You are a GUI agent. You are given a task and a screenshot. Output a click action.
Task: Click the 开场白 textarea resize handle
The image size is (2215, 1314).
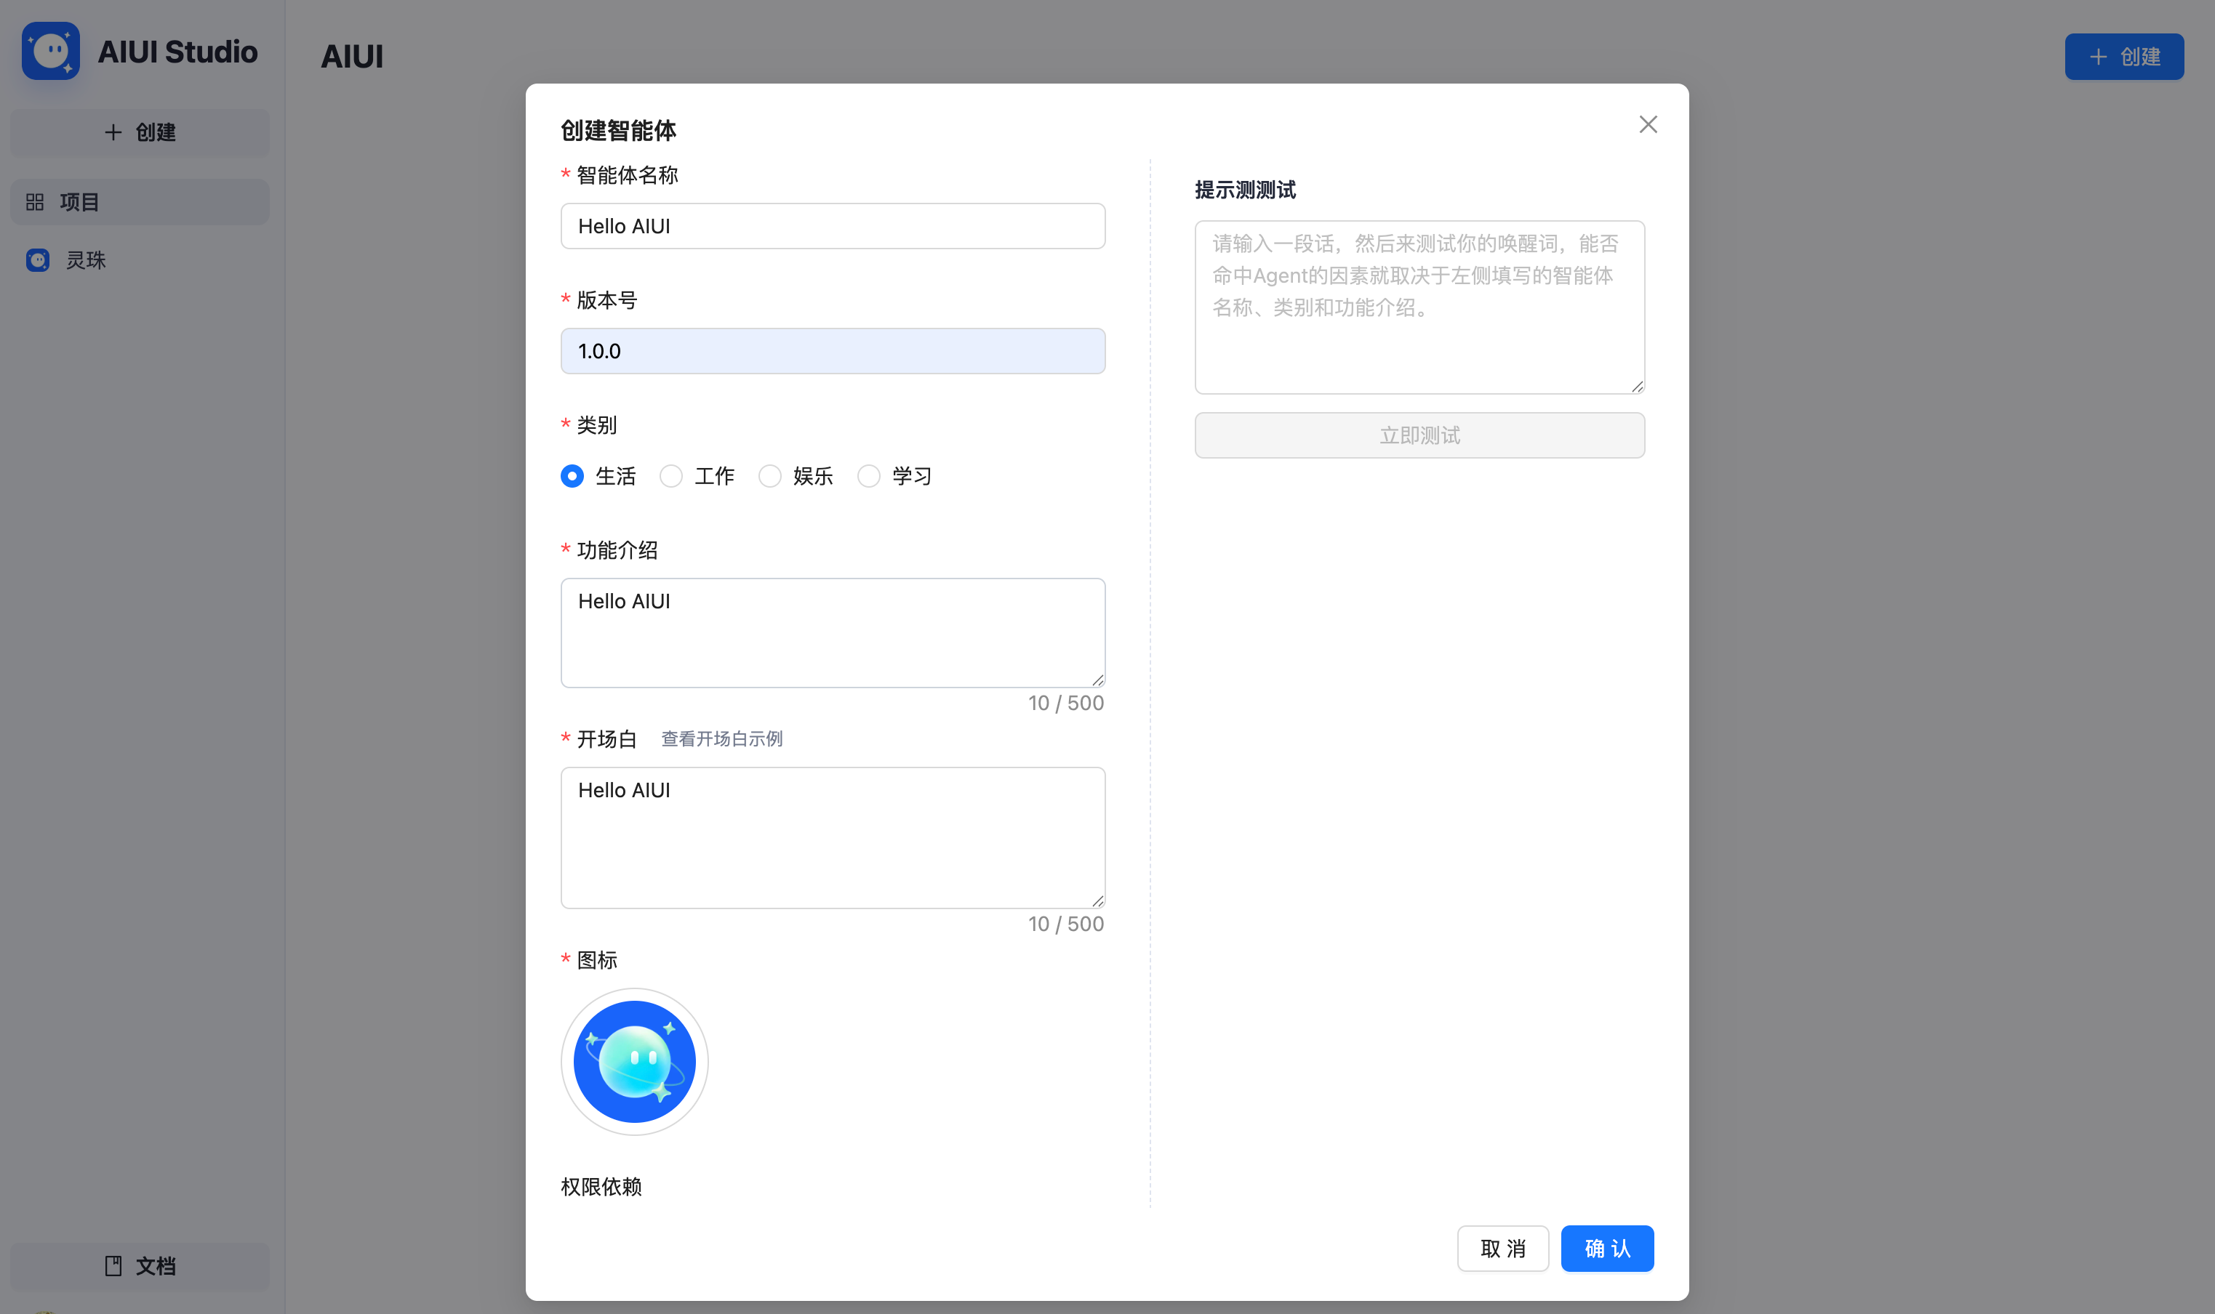tap(1098, 901)
